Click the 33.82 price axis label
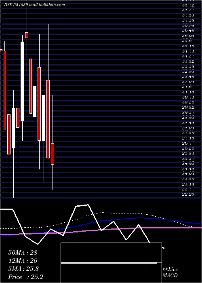The height and width of the screenshot is (283, 202). coord(188,61)
